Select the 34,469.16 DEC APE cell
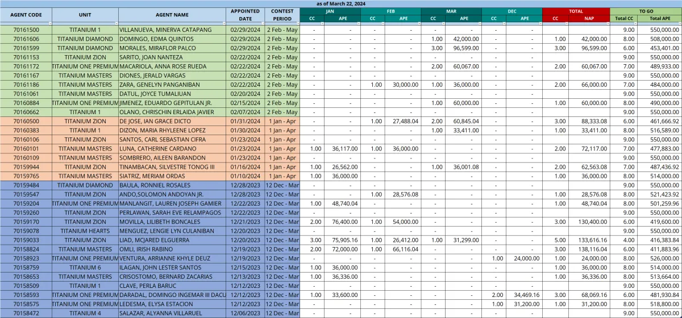Image resolution: width=682 pixels, height=318 pixels. click(x=524, y=295)
